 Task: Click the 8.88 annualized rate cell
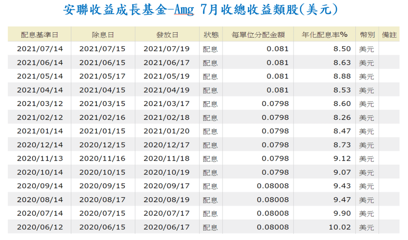(x=343, y=77)
